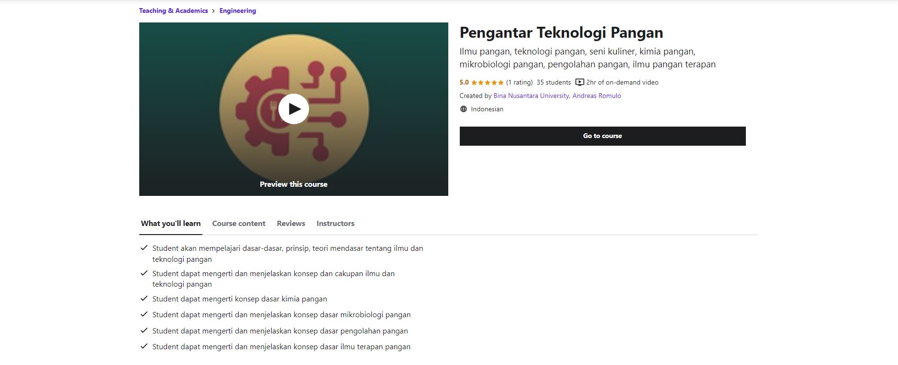
Task: Click checkmark beside kimia pangan item
Action: tap(144, 299)
